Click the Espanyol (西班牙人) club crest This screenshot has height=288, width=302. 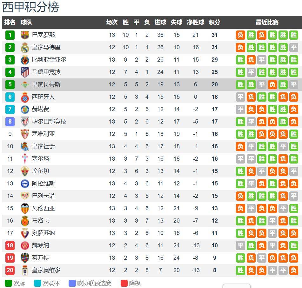[x=25, y=97]
